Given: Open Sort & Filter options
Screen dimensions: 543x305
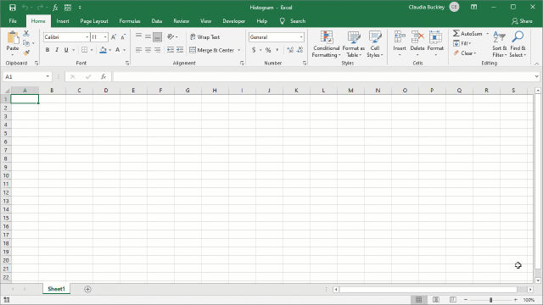Looking at the screenshot, I should tap(500, 44).
